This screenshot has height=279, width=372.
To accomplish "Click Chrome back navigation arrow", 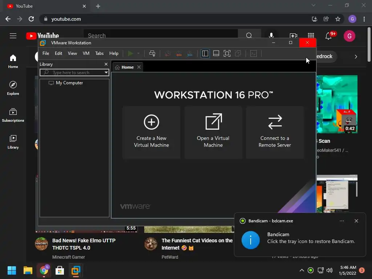I will tap(8, 19).
